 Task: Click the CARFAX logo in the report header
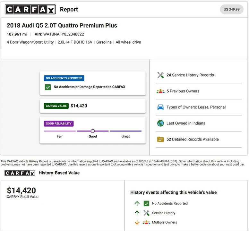pos(30,9)
